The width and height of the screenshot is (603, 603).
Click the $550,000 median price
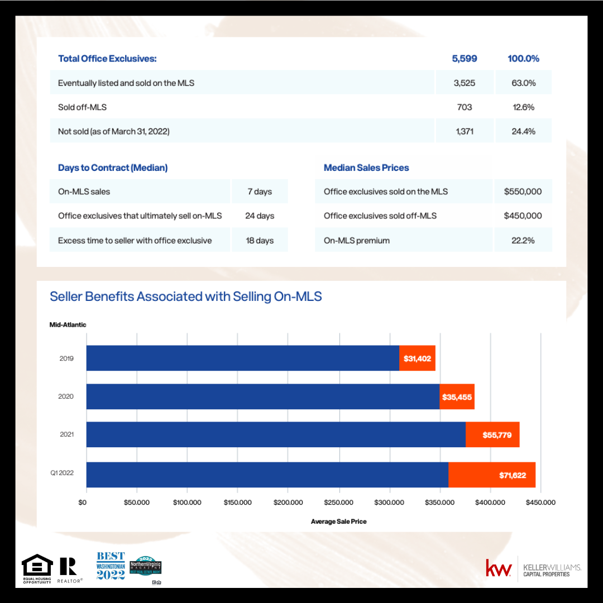tap(523, 192)
